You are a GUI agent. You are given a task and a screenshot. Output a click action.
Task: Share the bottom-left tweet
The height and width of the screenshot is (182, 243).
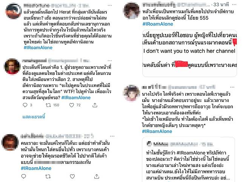click(97, 176)
